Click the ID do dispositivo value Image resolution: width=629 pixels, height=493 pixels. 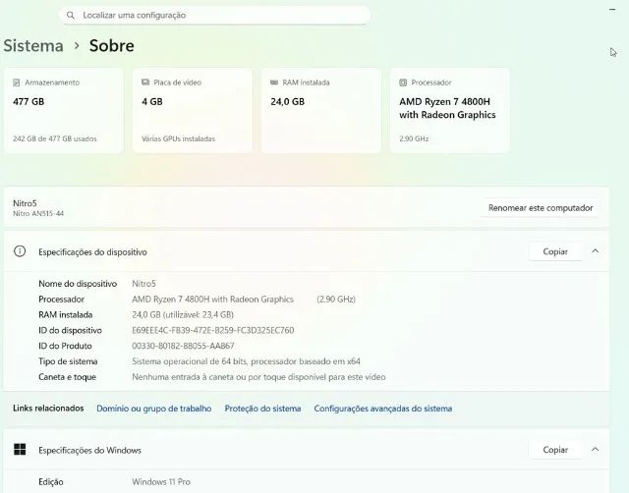point(212,330)
